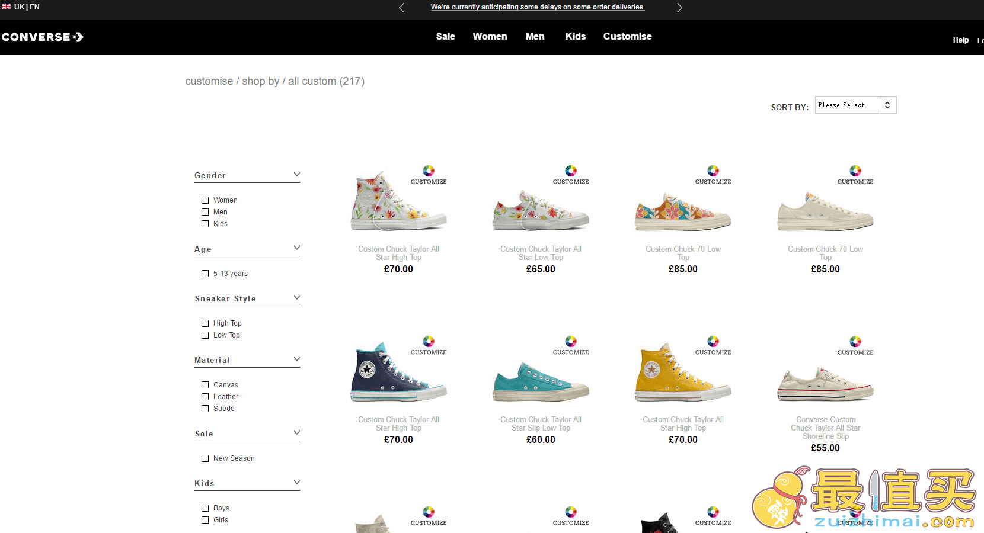
Task: Tick the Women gender checkbox
Action: click(x=205, y=200)
